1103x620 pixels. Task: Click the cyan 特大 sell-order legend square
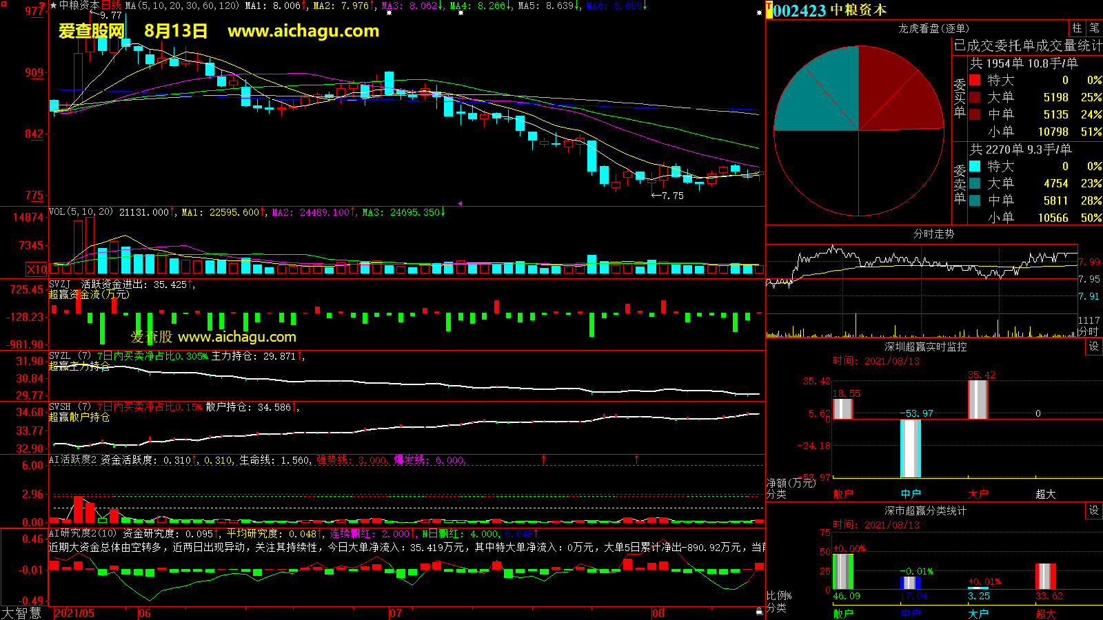[x=975, y=166]
